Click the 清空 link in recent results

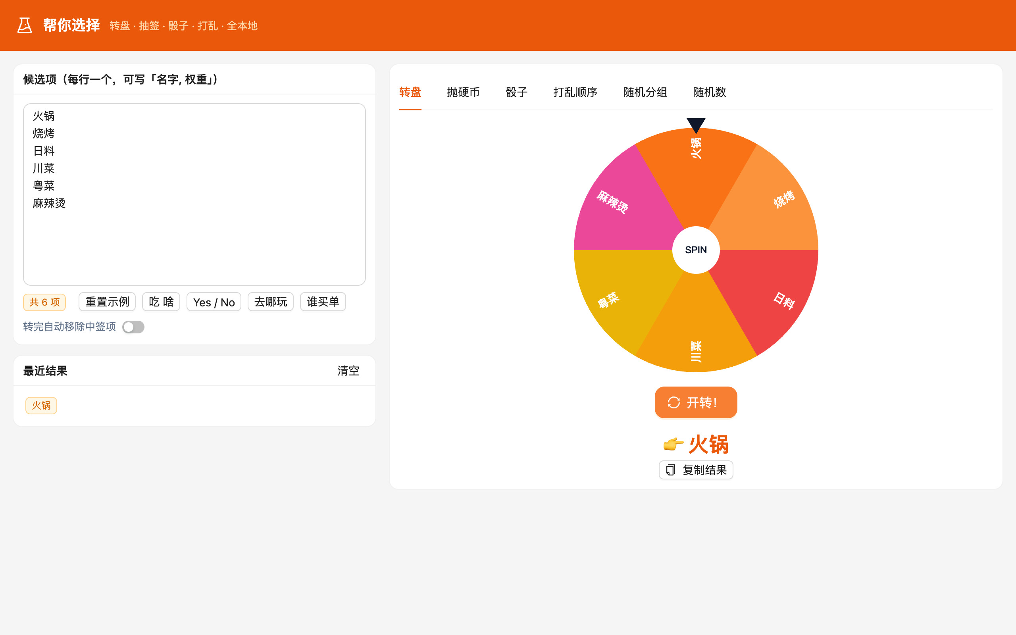click(x=348, y=371)
